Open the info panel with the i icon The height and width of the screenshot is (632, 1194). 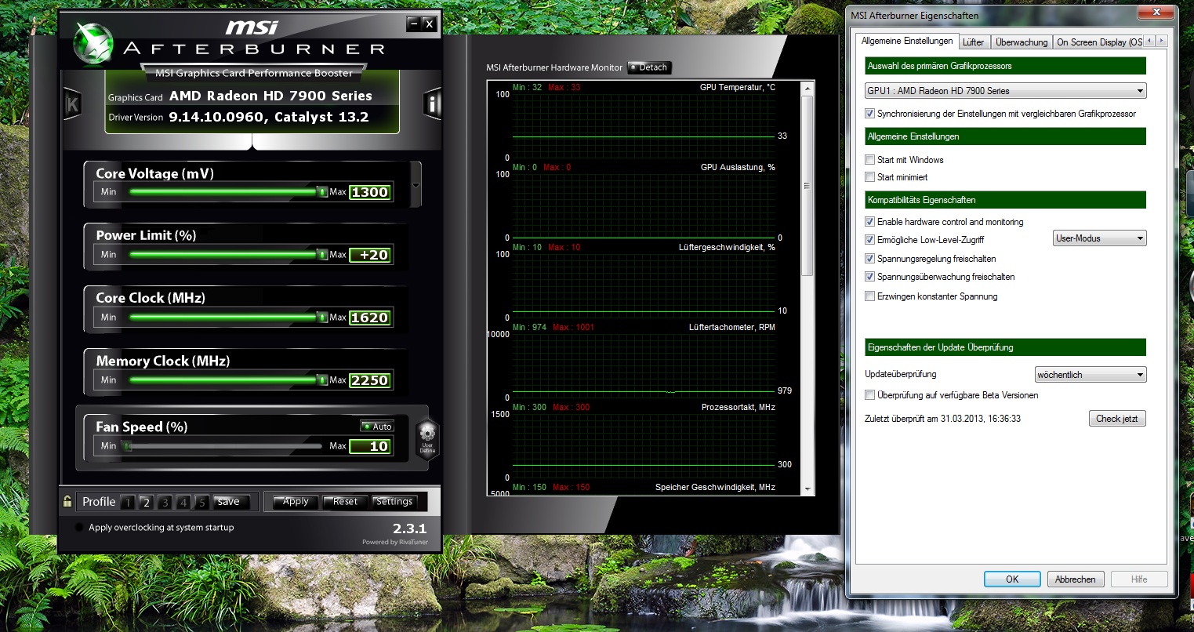point(433,104)
